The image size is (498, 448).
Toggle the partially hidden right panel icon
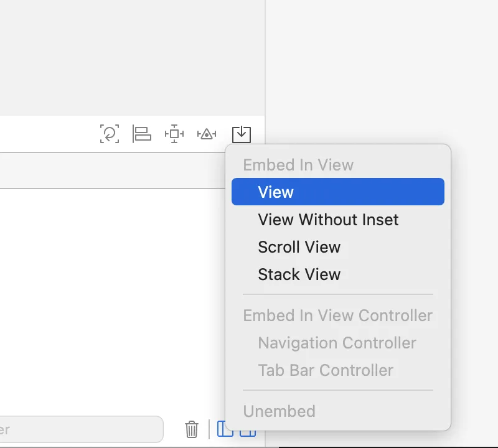pos(248,431)
